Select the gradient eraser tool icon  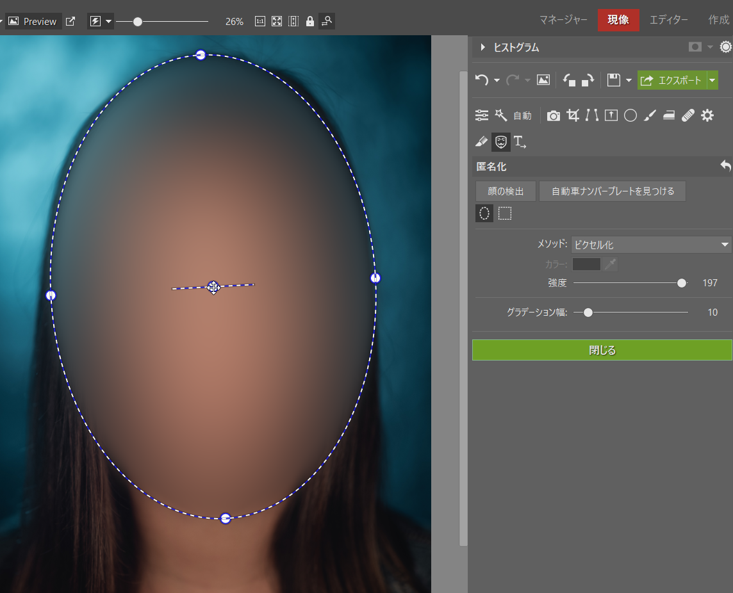pos(481,142)
